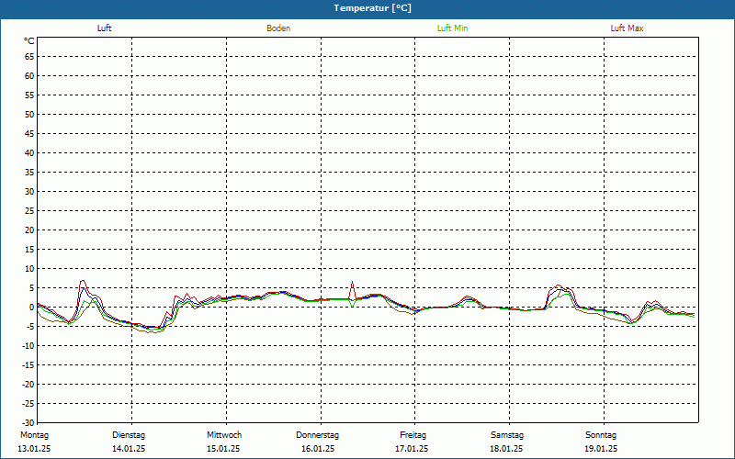Screen dimensions: 735x459
Task: Click the date 17.01.25
Action: pyautogui.click(x=412, y=449)
